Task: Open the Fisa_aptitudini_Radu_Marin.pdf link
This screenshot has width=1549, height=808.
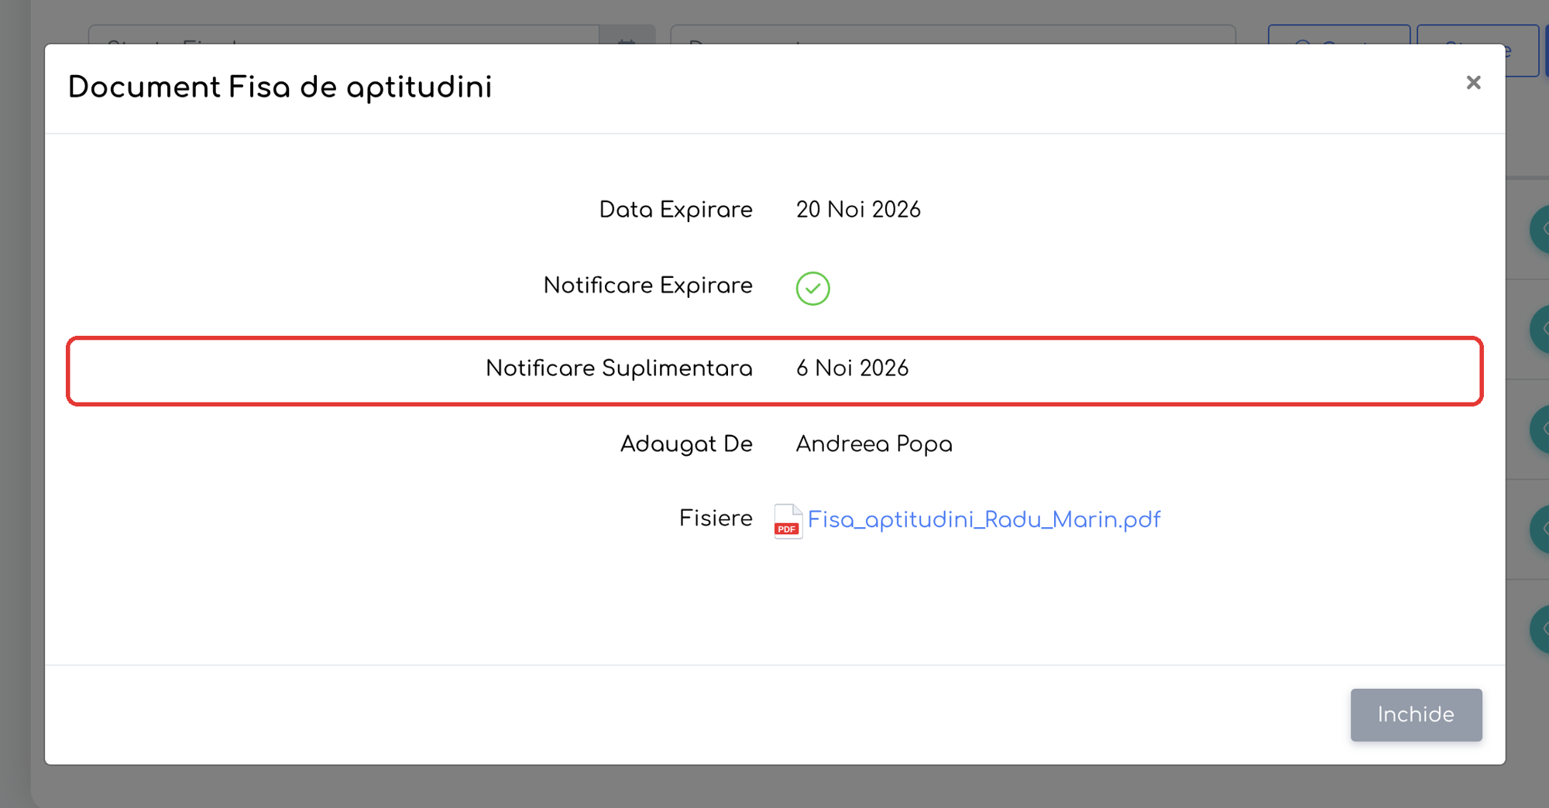Action: click(984, 520)
